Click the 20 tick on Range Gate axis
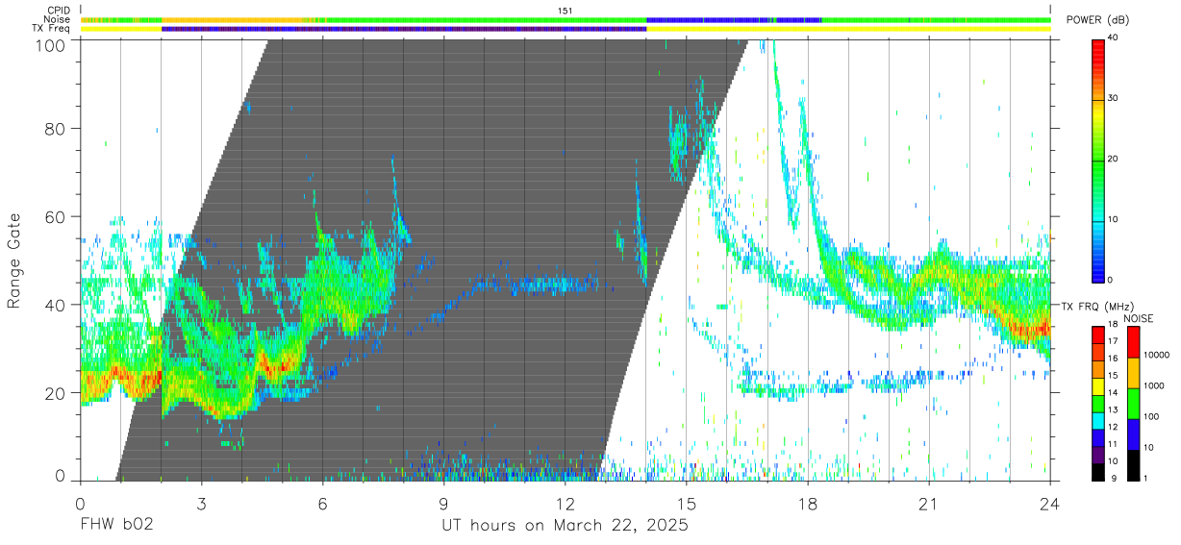This screenshot has height=545, width=1181. pyautogui.click(x=57, y=393)
